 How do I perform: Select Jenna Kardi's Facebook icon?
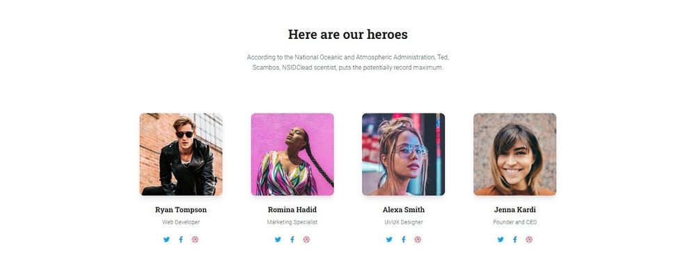click(x=515, y=239)
